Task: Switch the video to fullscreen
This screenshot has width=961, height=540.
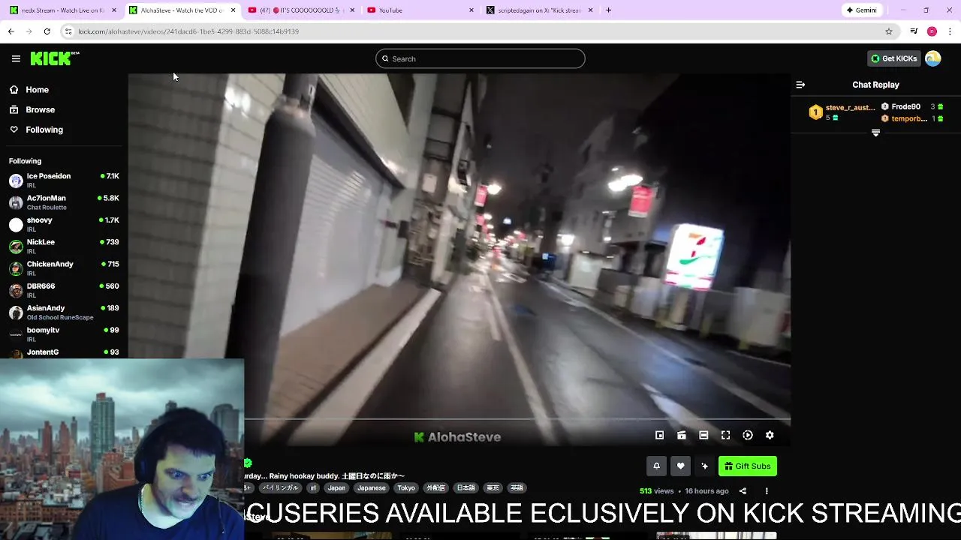Action: pos(725,435)
